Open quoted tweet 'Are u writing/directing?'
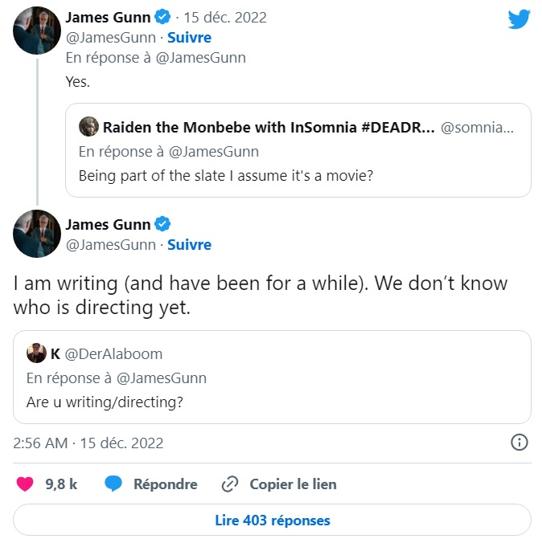 (x=272, y=377)
